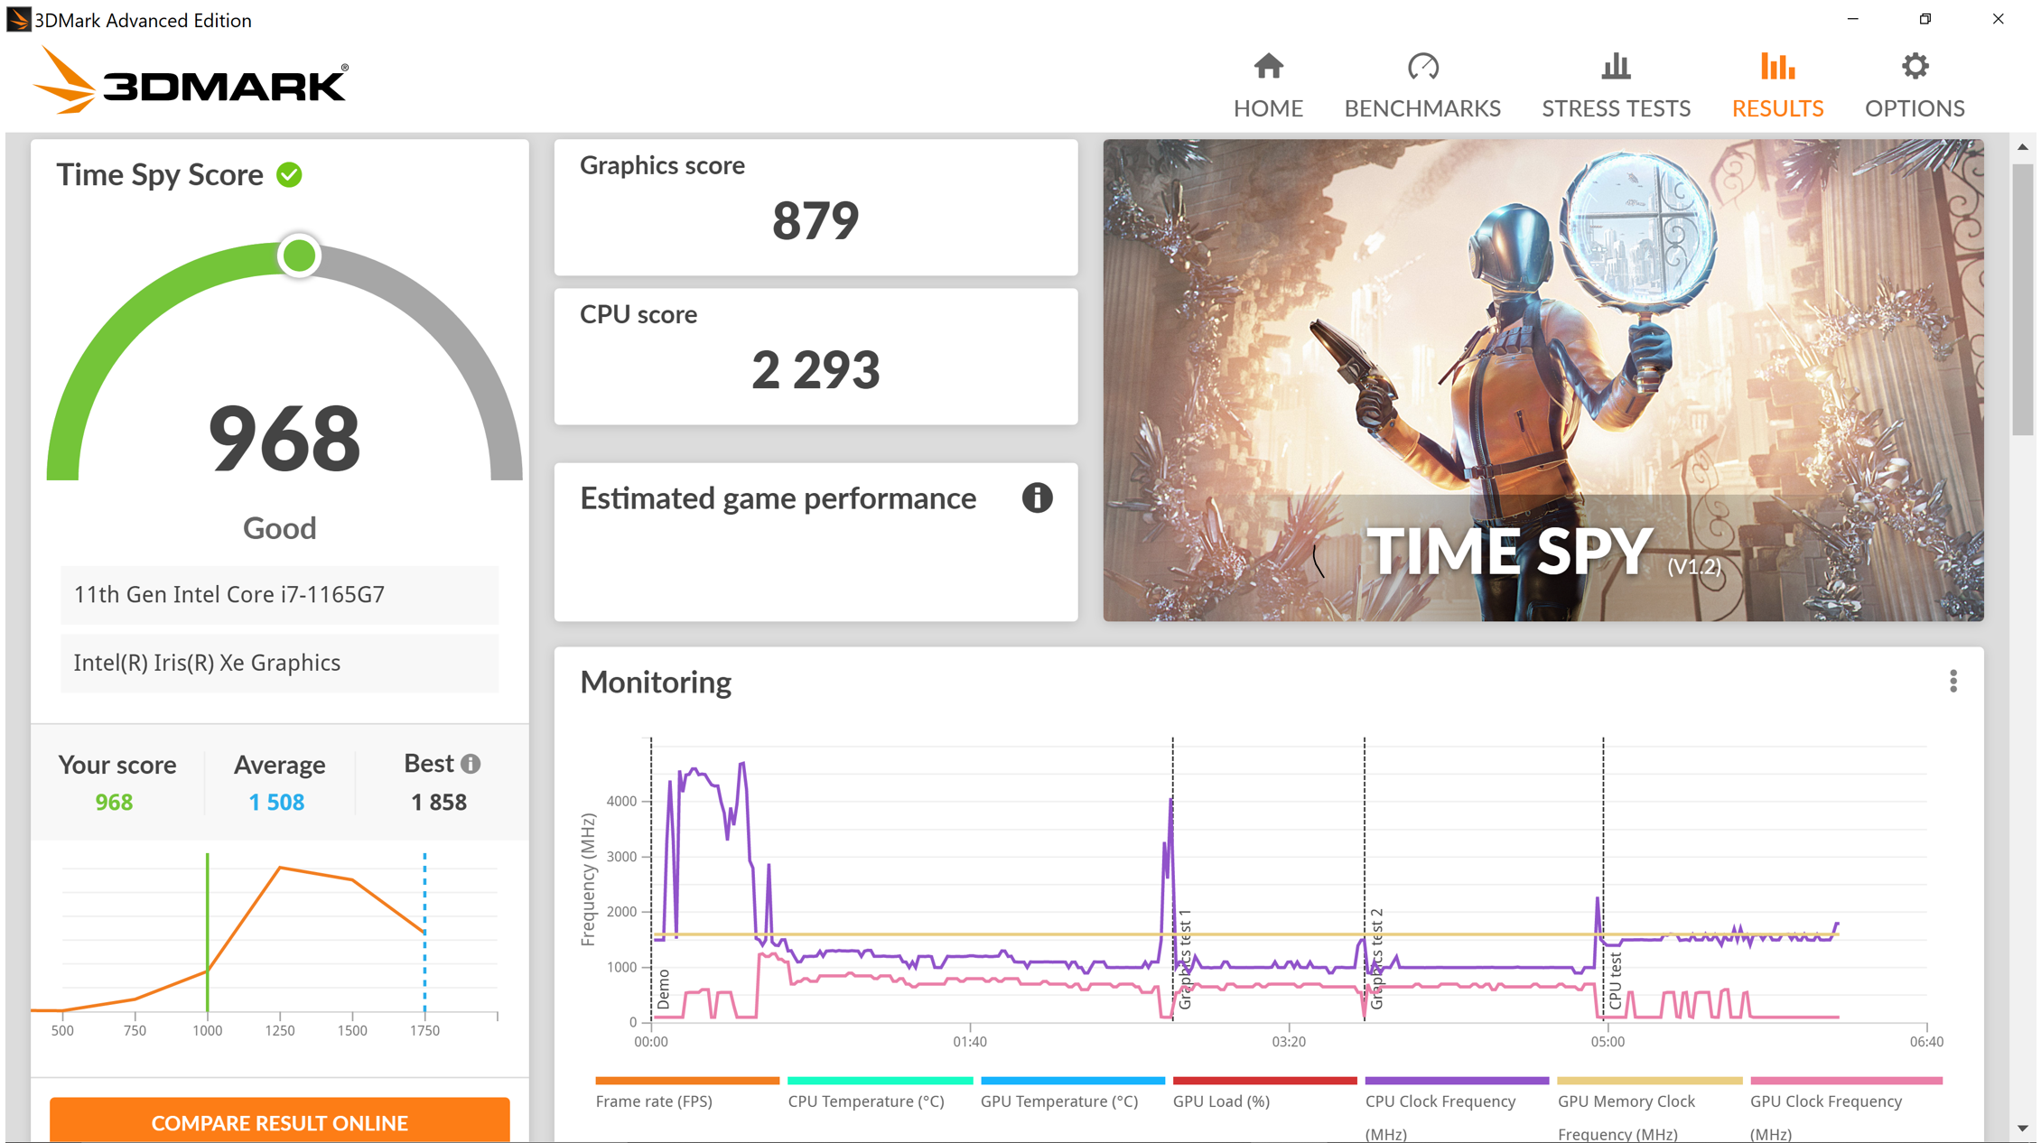Screen dimensions: 2041x1143
Task: Click the Time Spy artwork thumbnail
Action: (x=1542, y=379)
